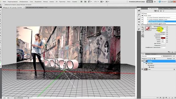176x99 pixels.
Task: Click the Нормали texture menu icon
Action: coord(167,32)
